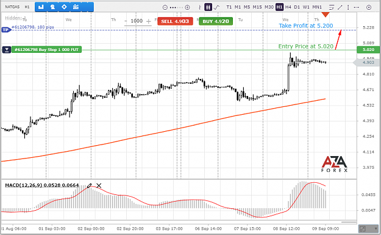Increase volume with the plus stepper
Screen dimensions: 381x235
tap(149, 21)
